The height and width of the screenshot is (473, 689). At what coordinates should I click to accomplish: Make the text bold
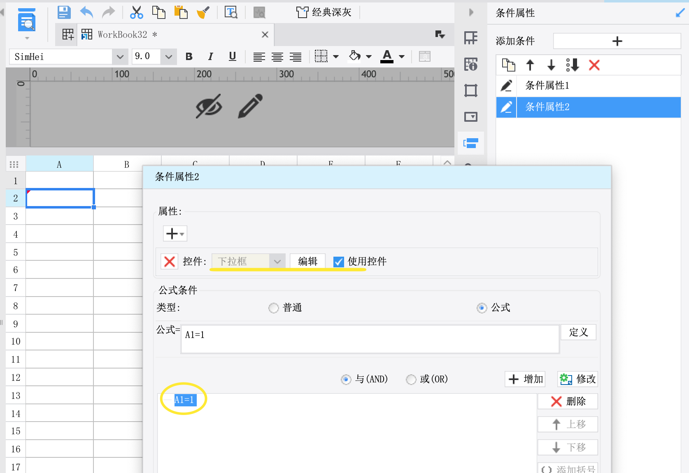pyautogui.click(x=189, y=56)
